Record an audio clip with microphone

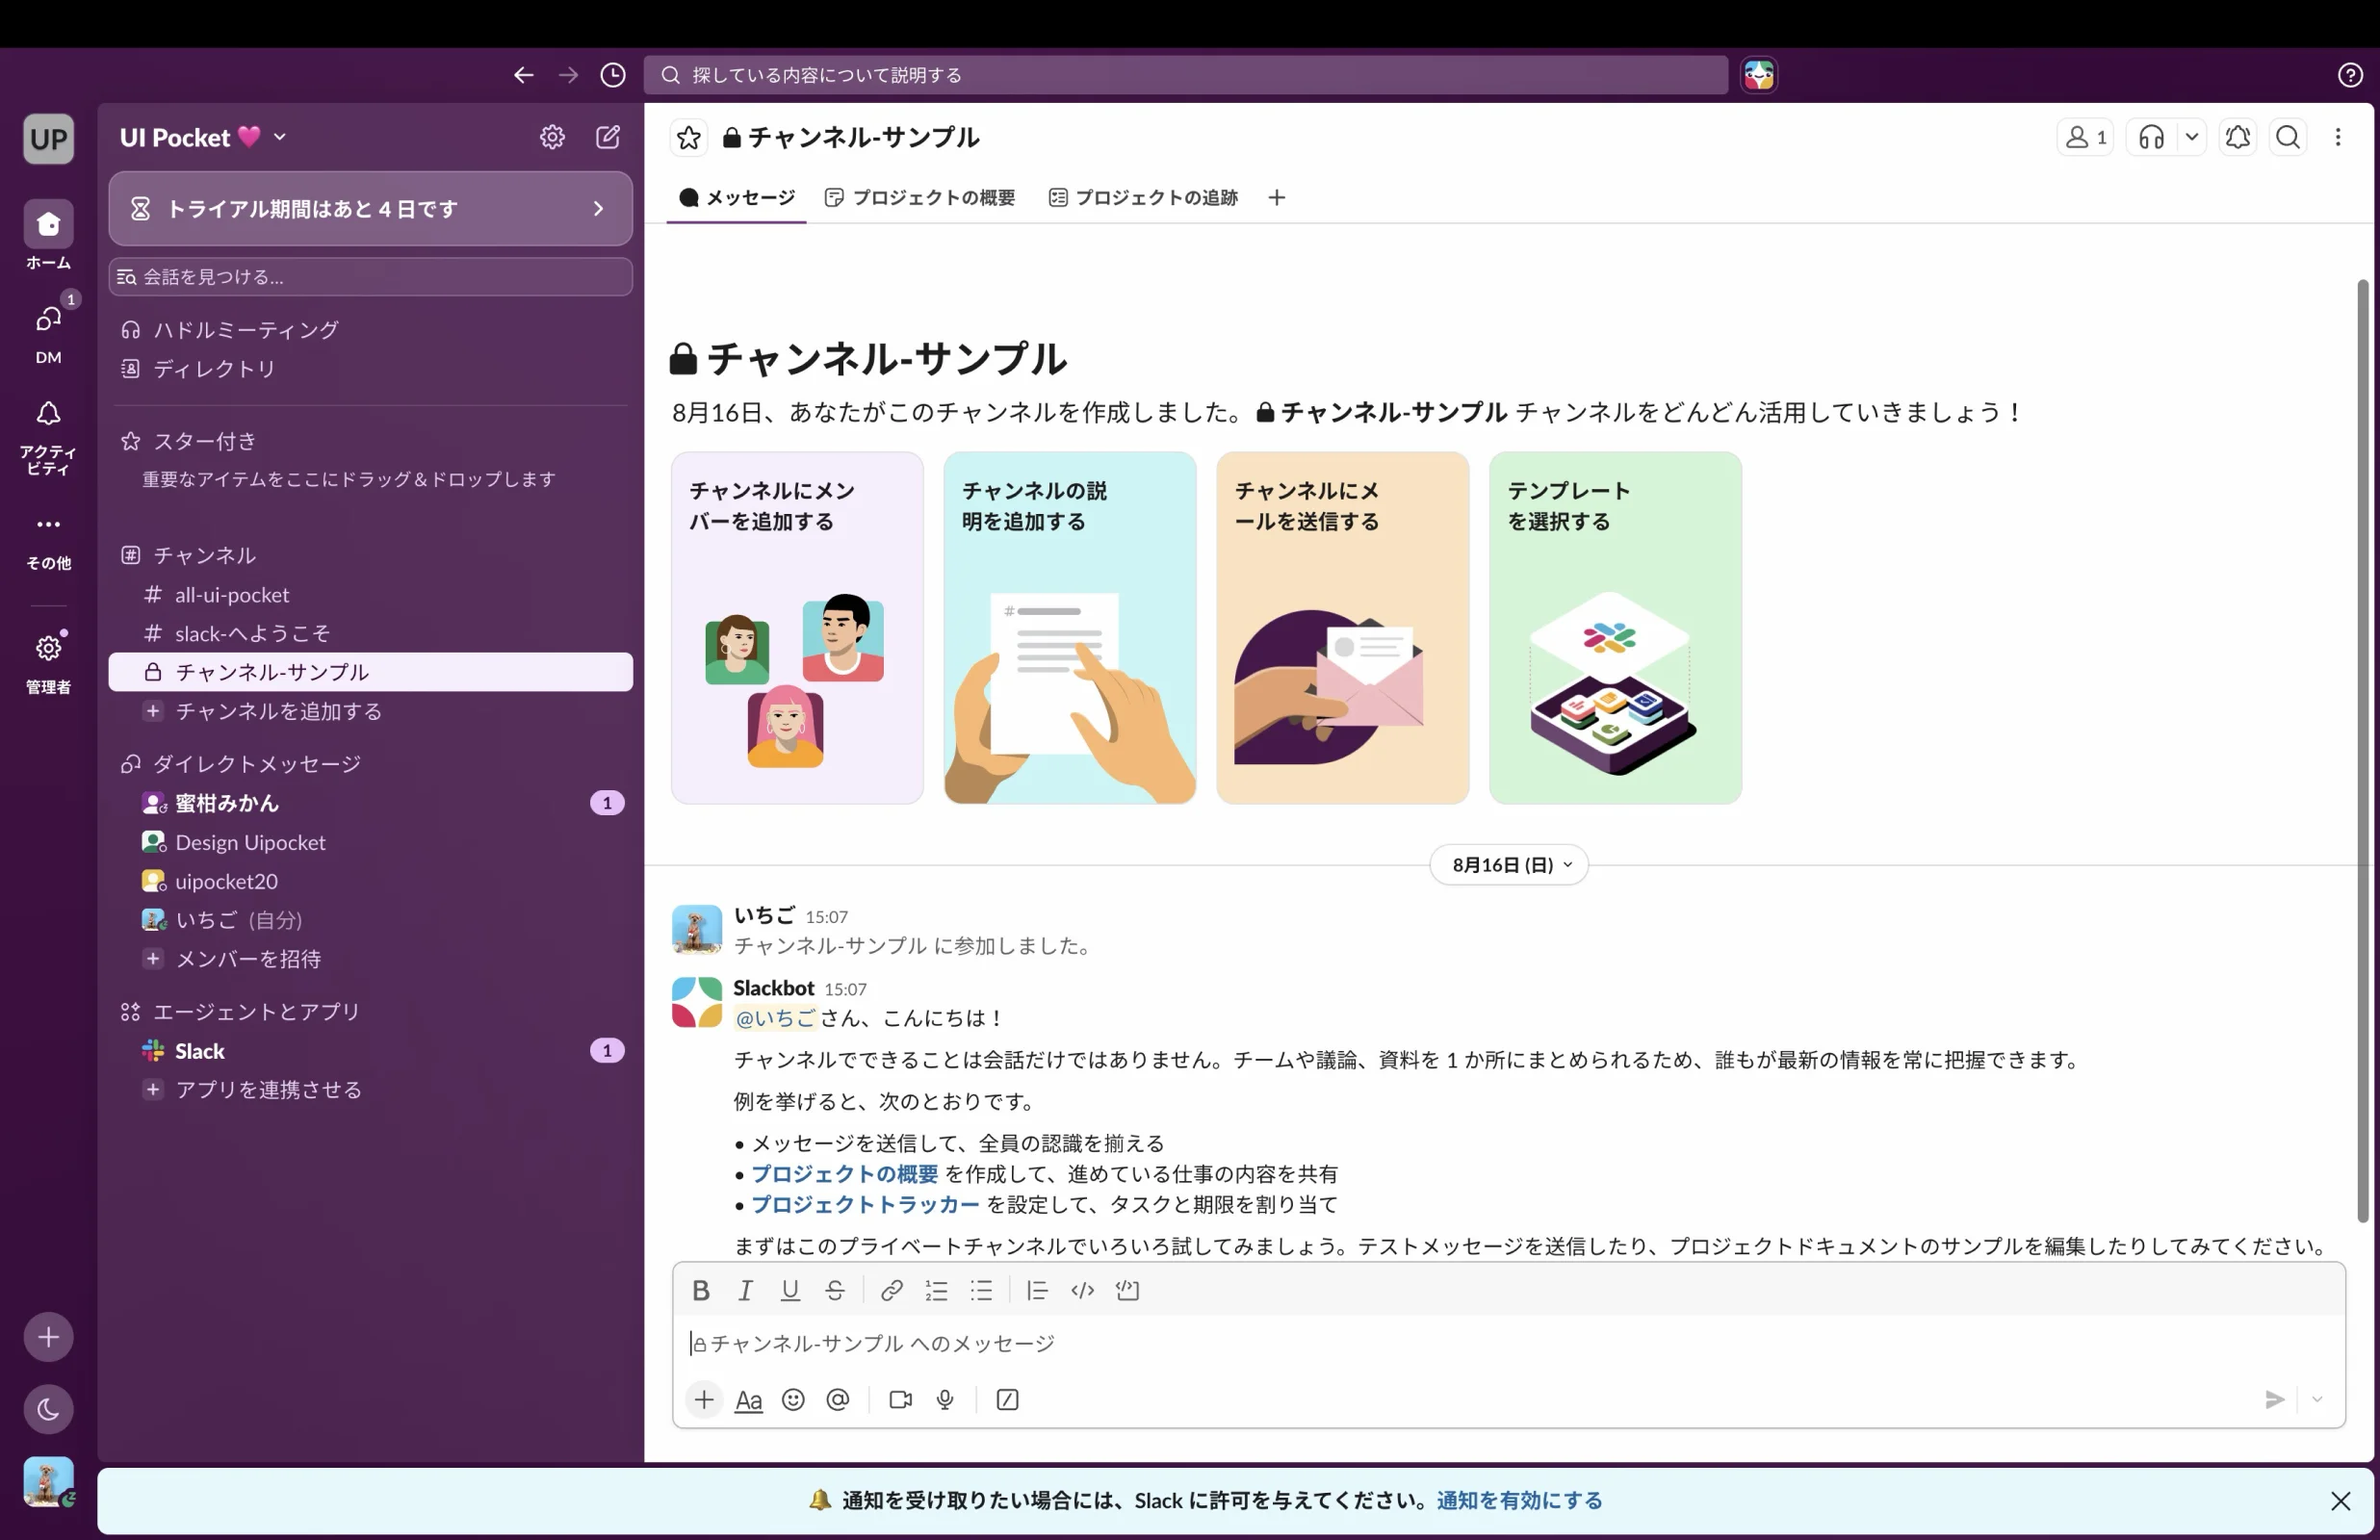pos(945,1399)
